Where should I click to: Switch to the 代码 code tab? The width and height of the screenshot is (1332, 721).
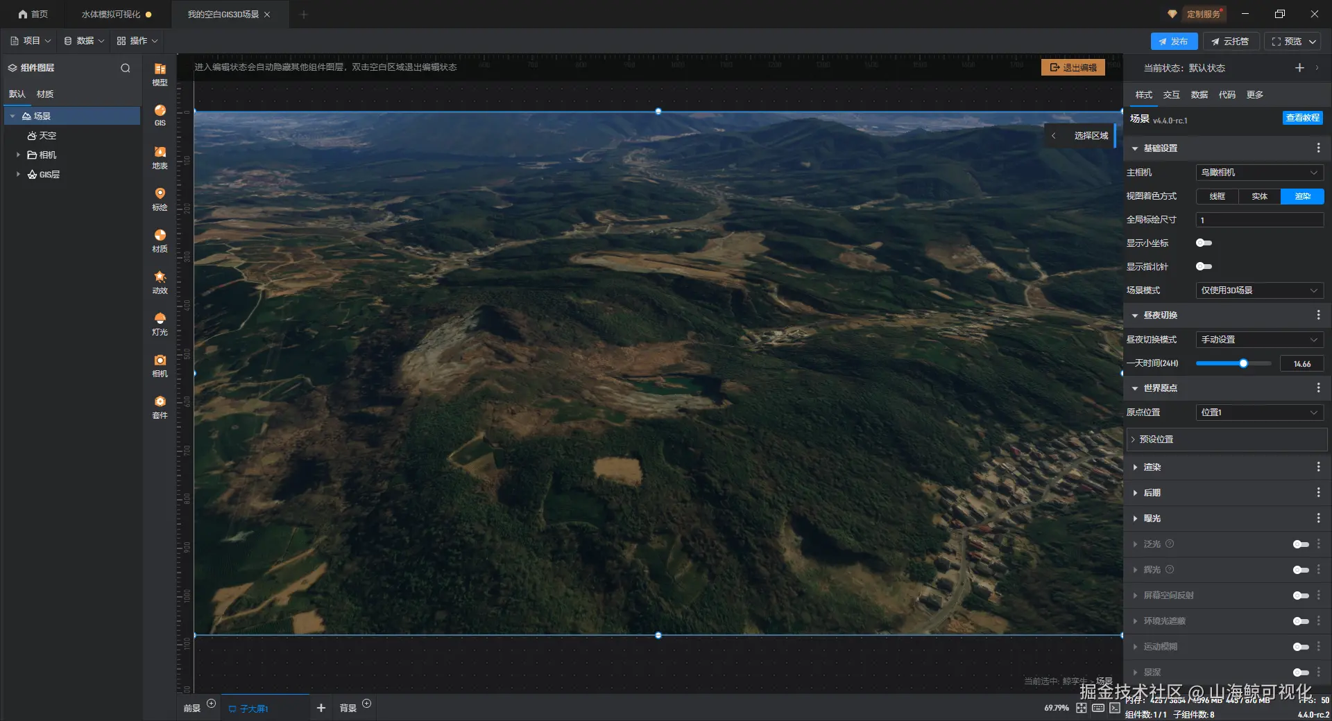point(1227,94)
